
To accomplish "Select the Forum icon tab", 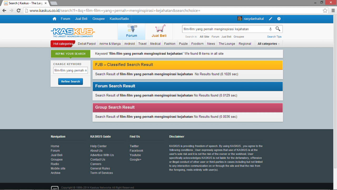I will 131,31.
